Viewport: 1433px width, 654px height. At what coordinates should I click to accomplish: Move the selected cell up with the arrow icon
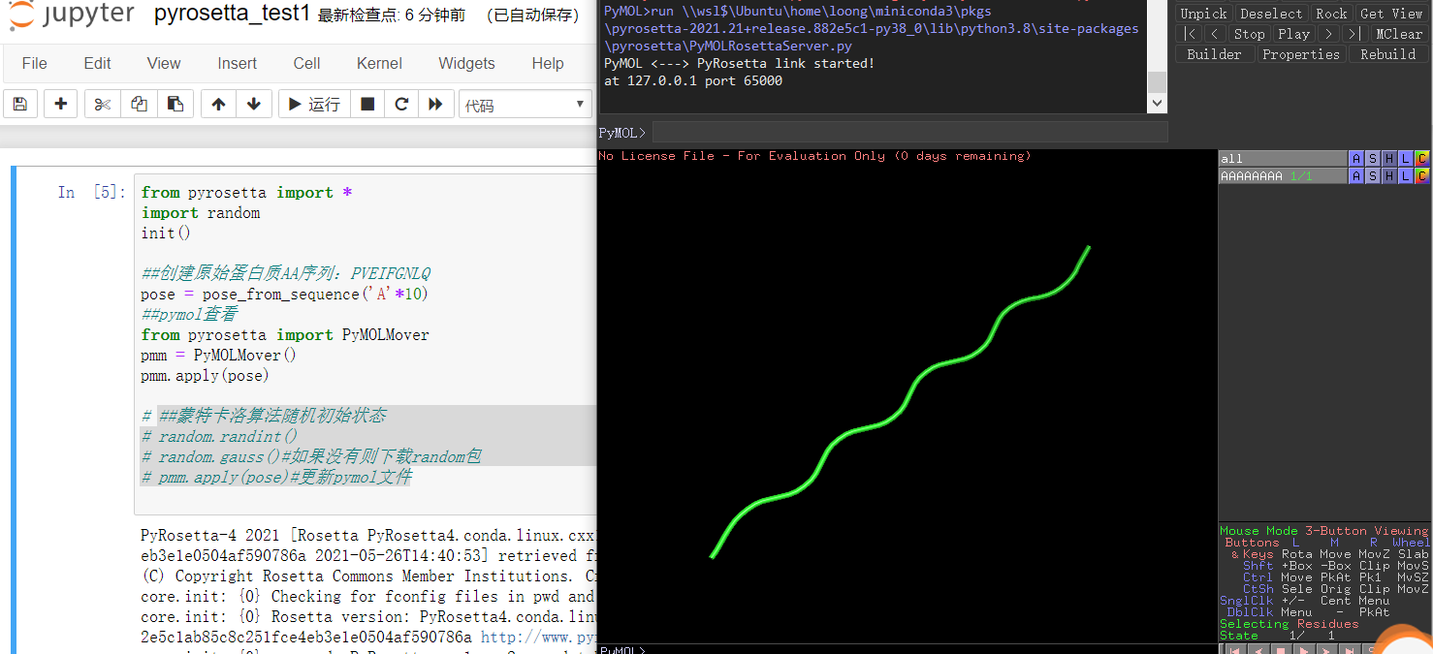tap(217, 104)
